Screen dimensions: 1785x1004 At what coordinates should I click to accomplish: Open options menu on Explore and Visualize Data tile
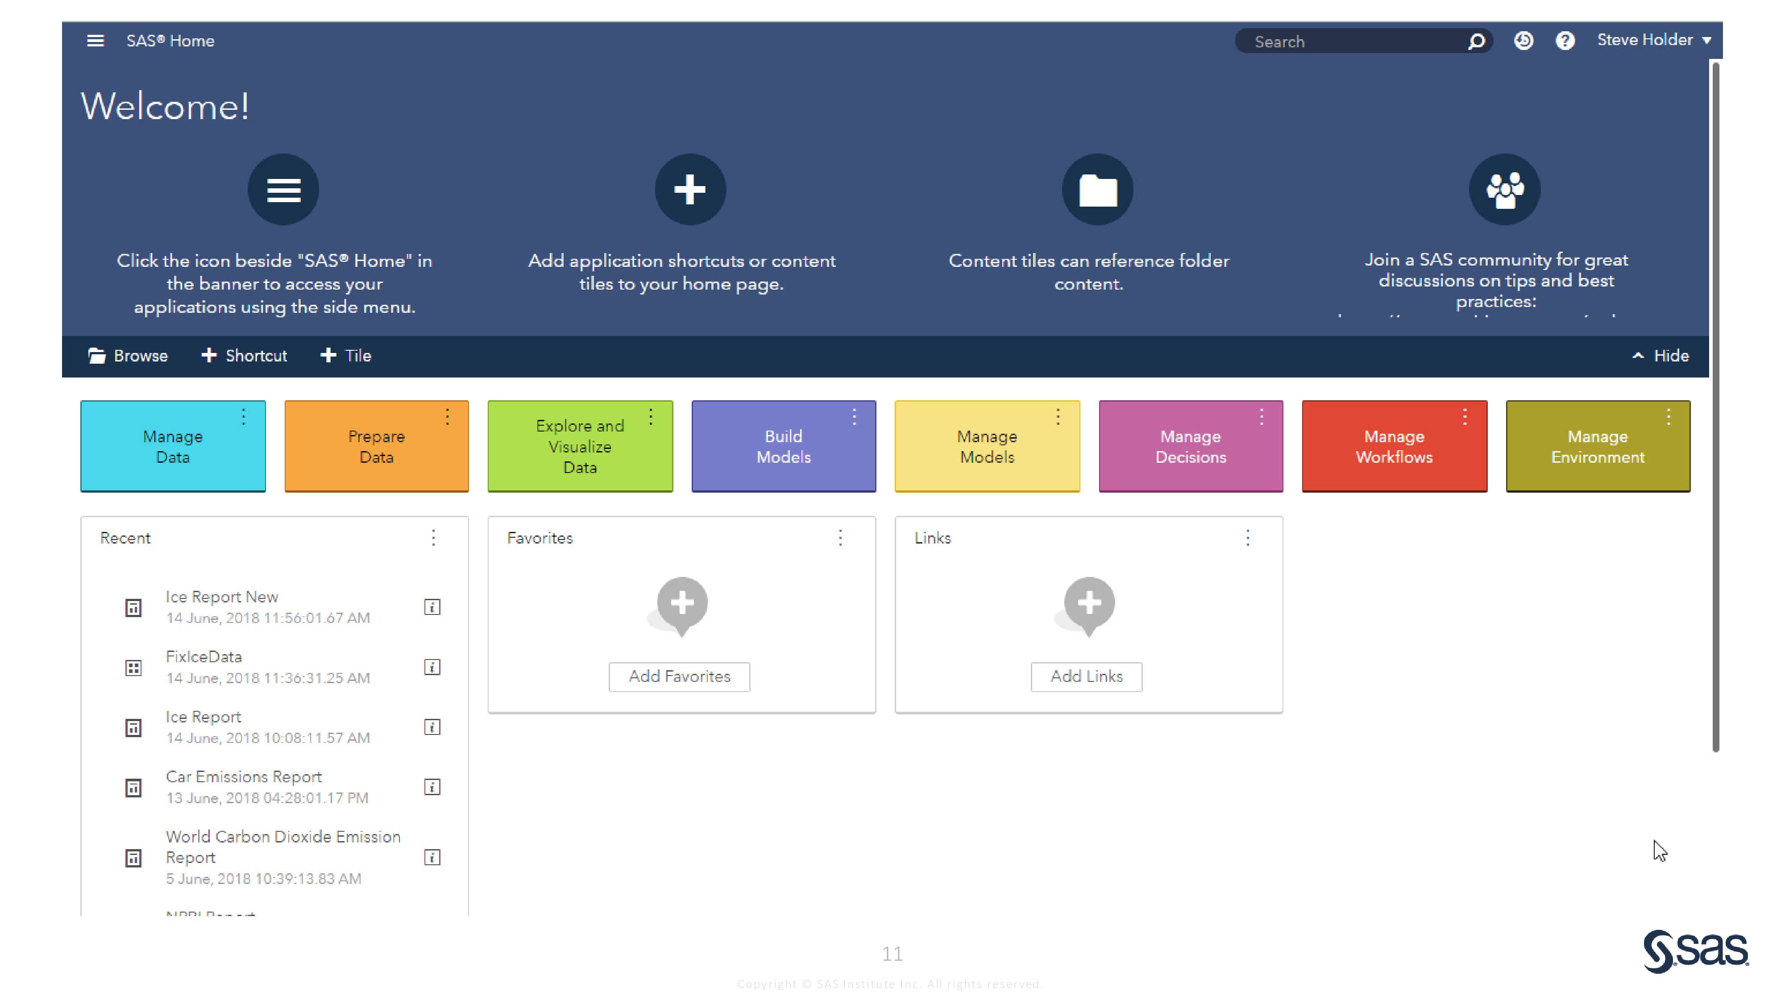tap(651, 416)
